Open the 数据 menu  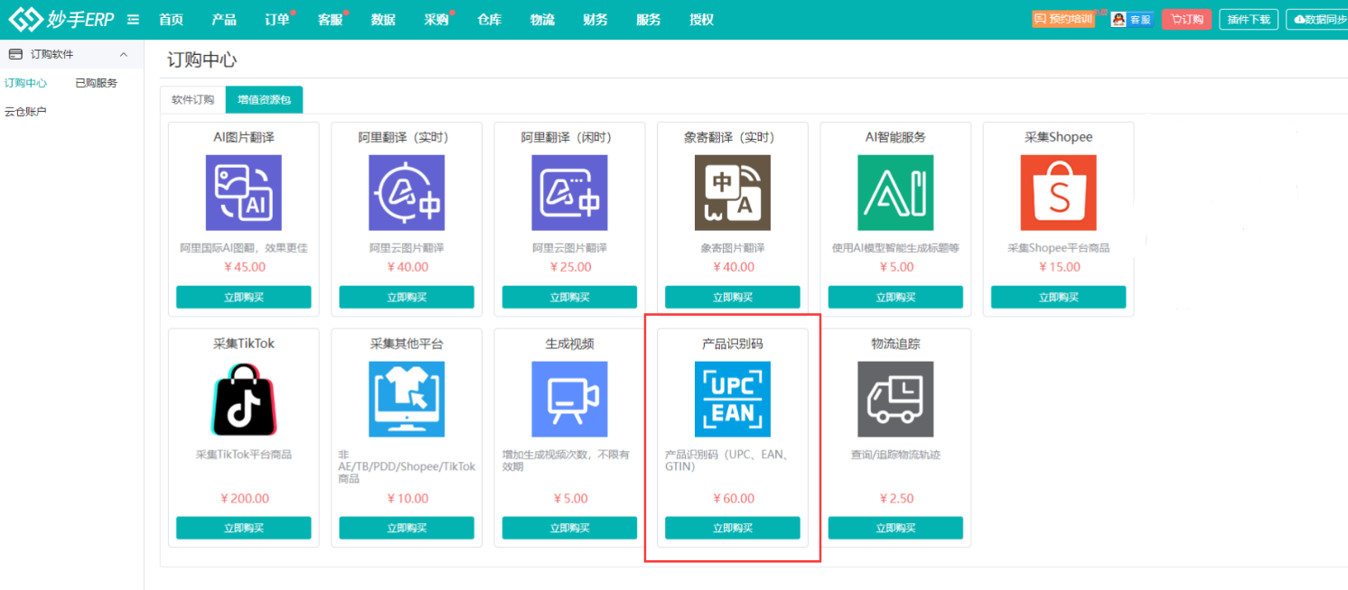[383, 20]
